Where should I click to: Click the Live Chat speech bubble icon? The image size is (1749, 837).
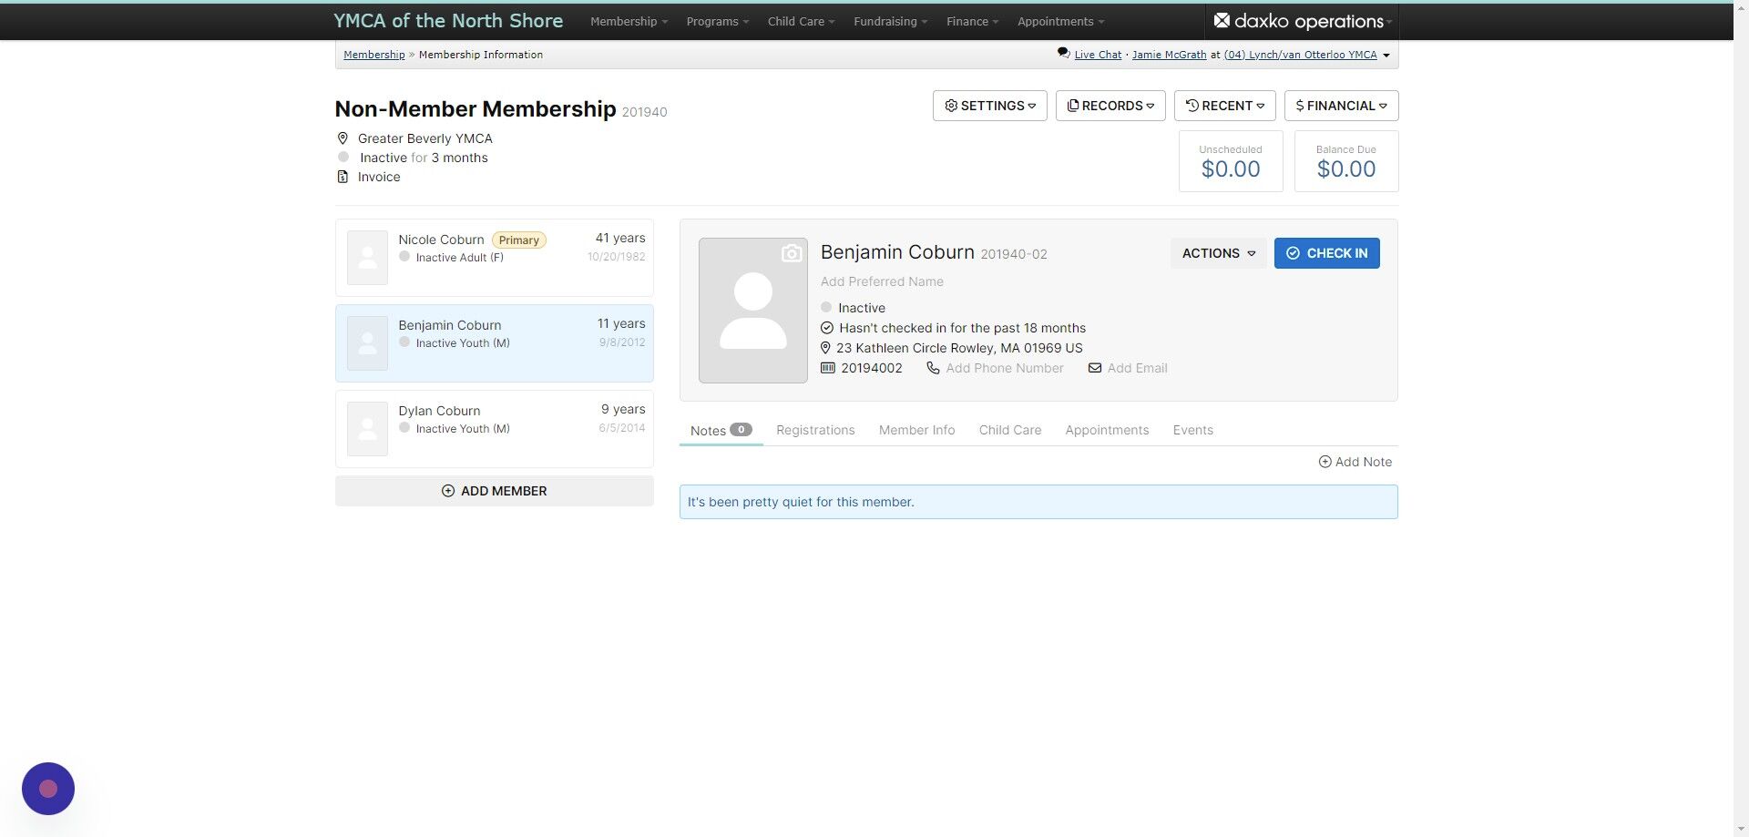tap(1063, 54)
